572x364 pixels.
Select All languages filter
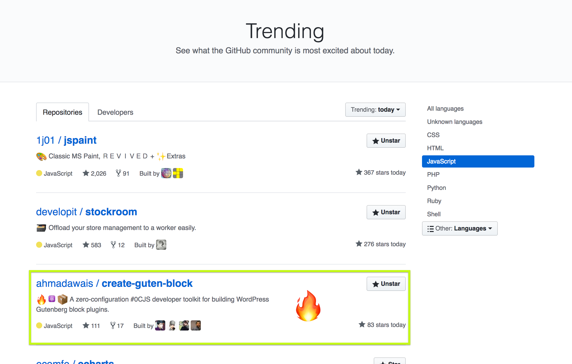pyautogui.click(x=445, y=109)
